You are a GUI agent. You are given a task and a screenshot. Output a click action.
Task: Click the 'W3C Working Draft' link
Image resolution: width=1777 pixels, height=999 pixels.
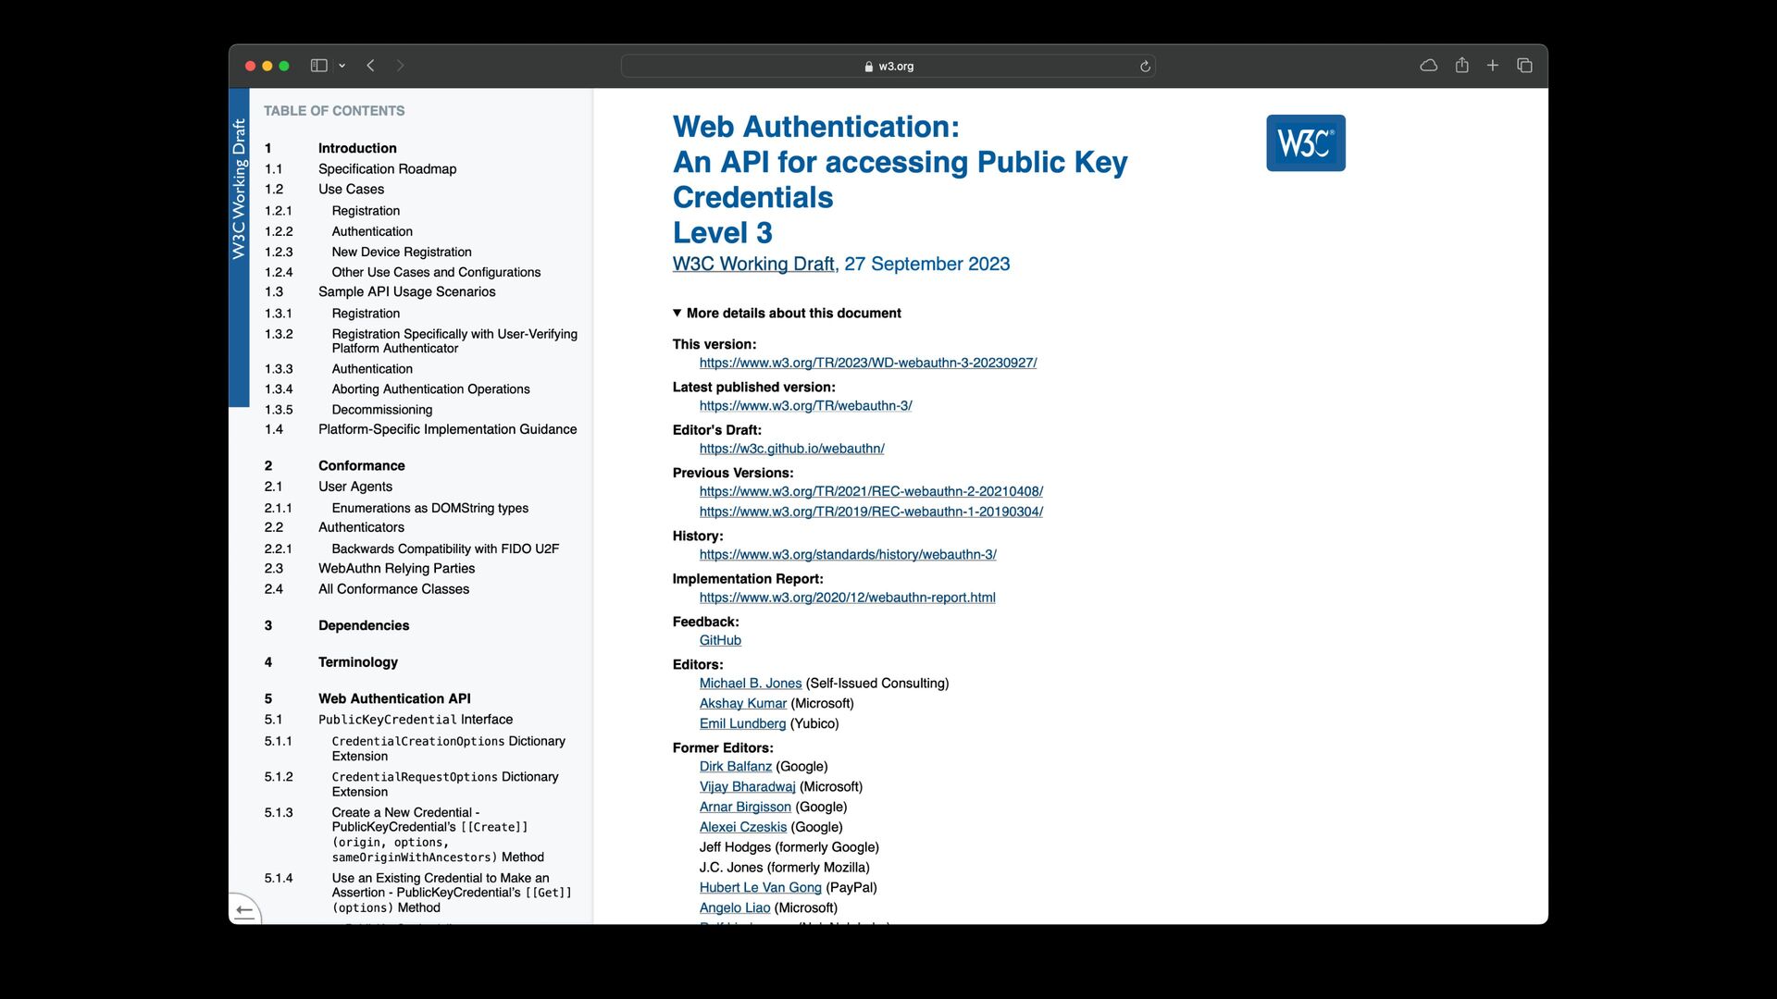tap(753, 265)
